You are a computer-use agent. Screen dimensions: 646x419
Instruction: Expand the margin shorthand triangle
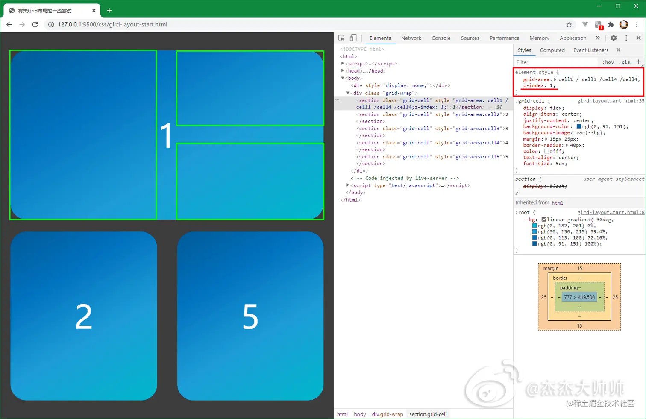point(546,139)
